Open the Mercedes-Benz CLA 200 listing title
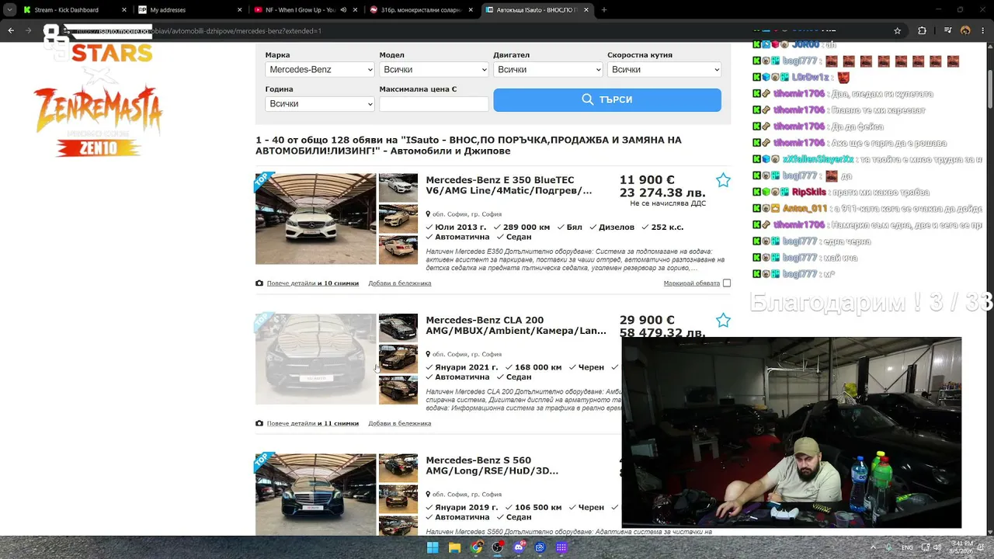994x559 pixels. click(516, 325)
